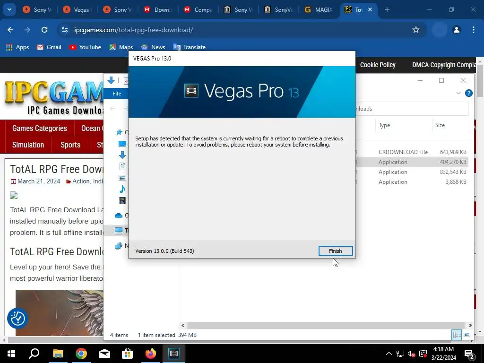Open the Simulation category on website
The image size is (484, 363).
28,145
